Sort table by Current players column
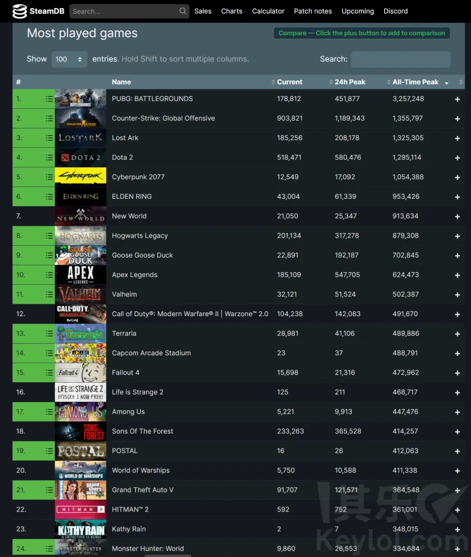This screenshot has height=557, width=471. (289, 82)
